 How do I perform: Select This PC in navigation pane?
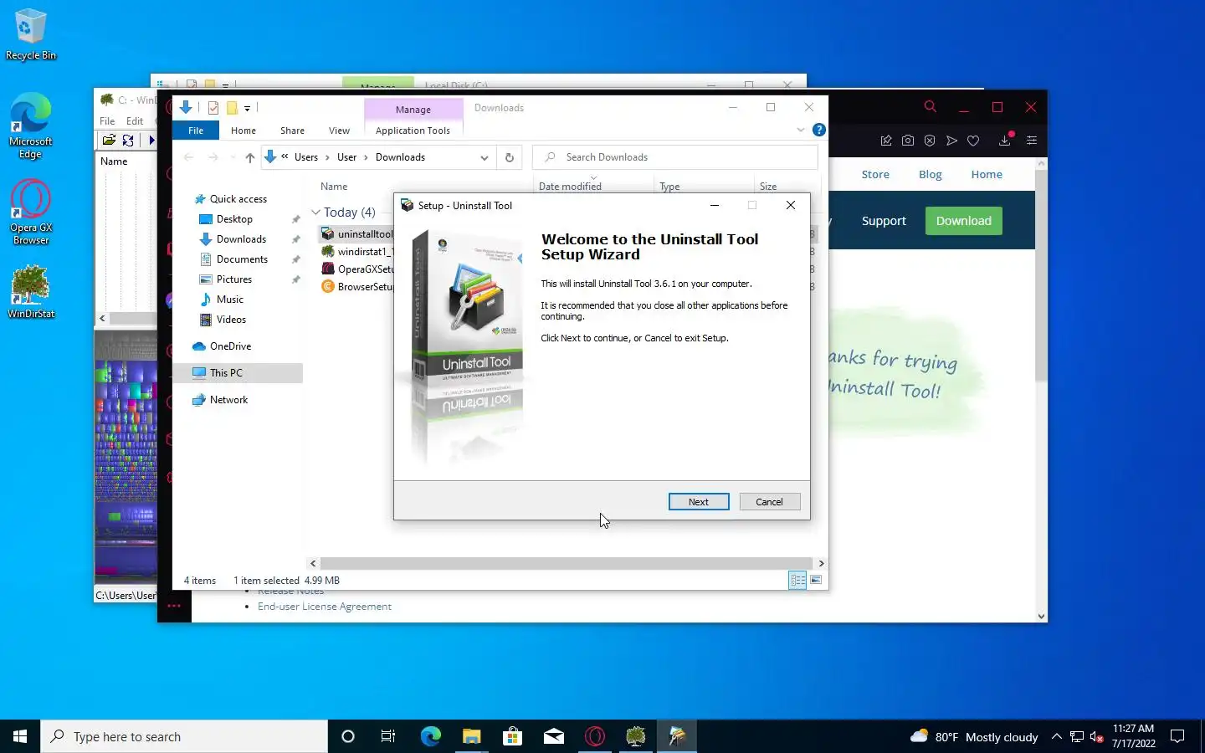[226, 373]
